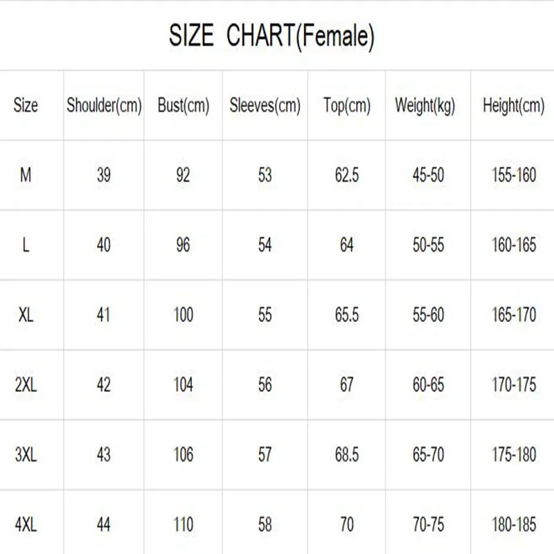The width and height of the screenshot is (554, 554).
Task: Select the 160-165 height cell
Action: pyautogui.click(x=514, y=245)
